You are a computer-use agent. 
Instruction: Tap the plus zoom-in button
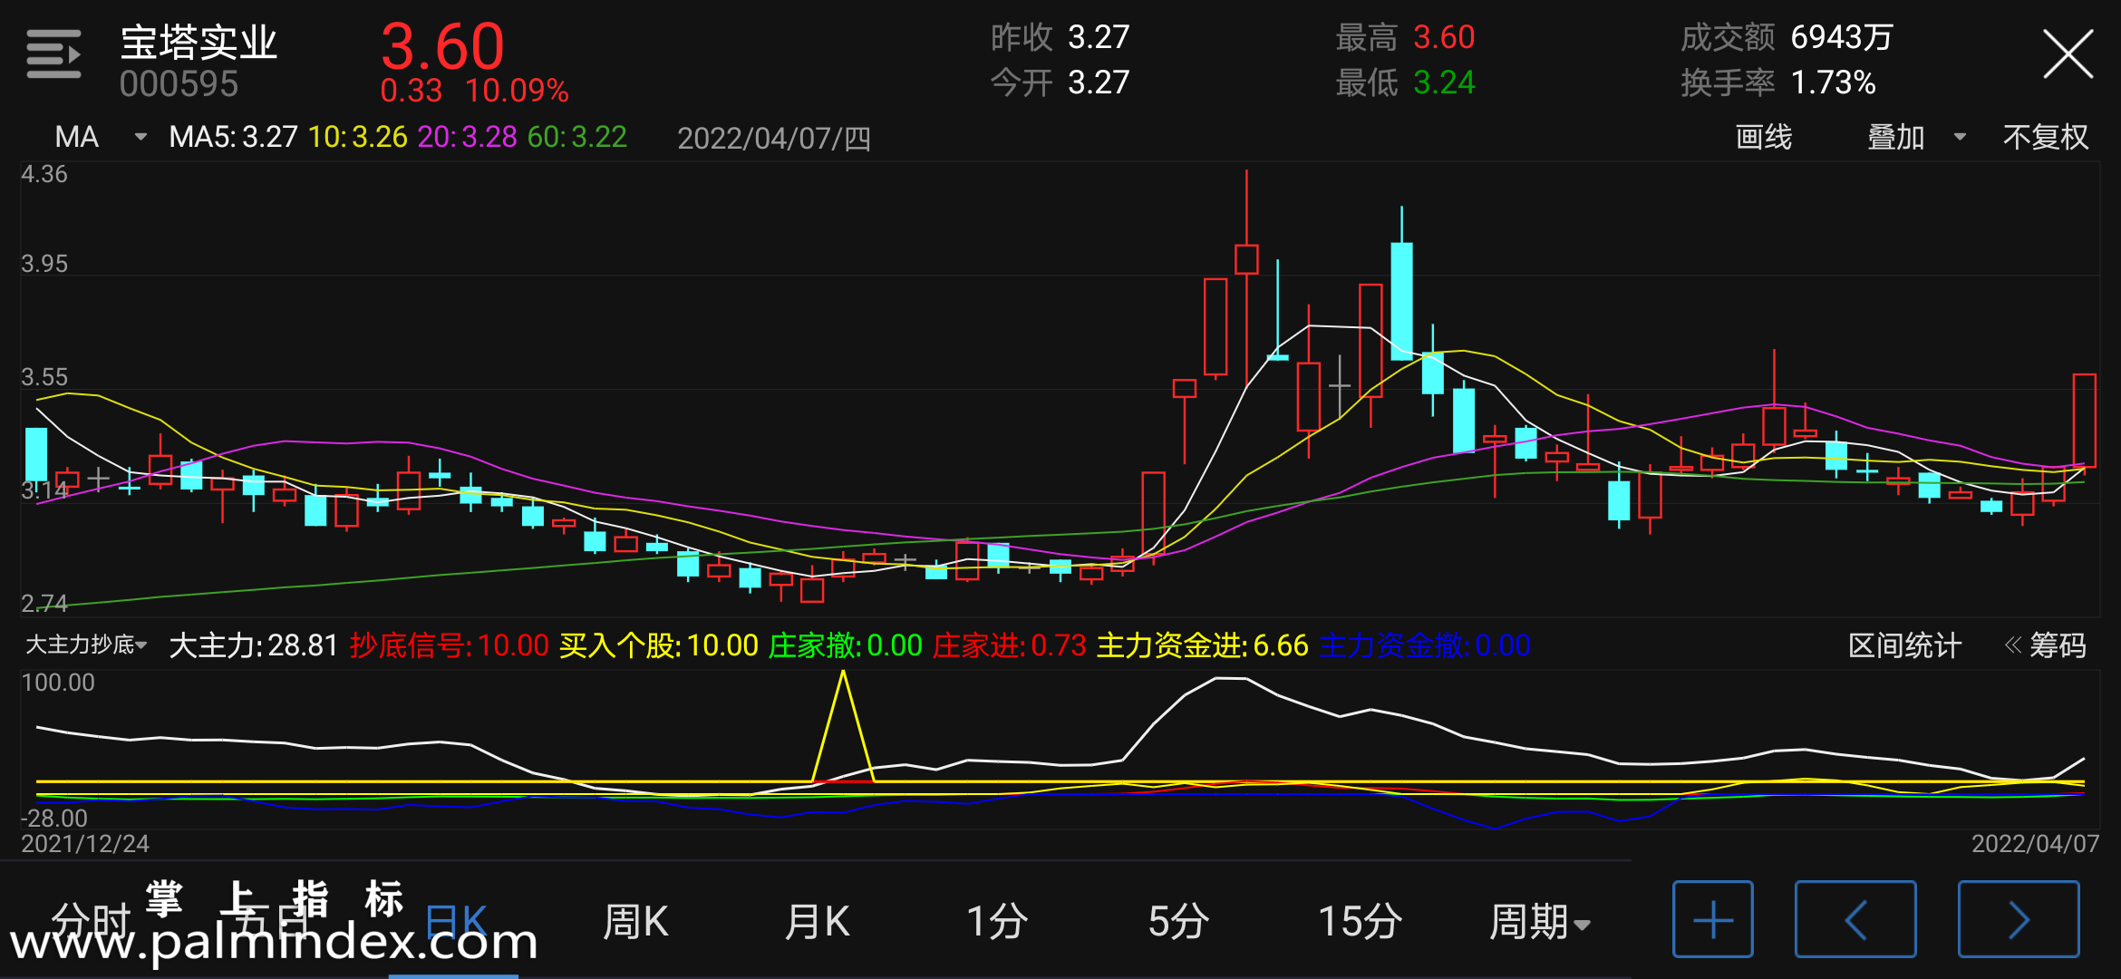coord(1712,919)
